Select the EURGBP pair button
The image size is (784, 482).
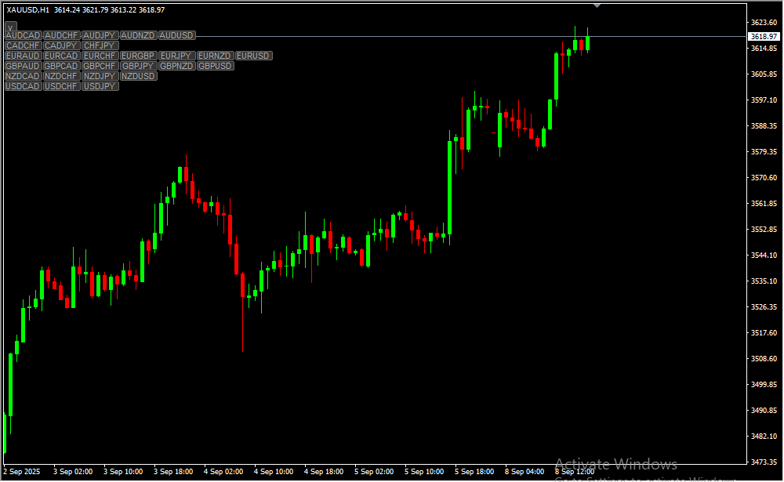[x=138, y=56]
